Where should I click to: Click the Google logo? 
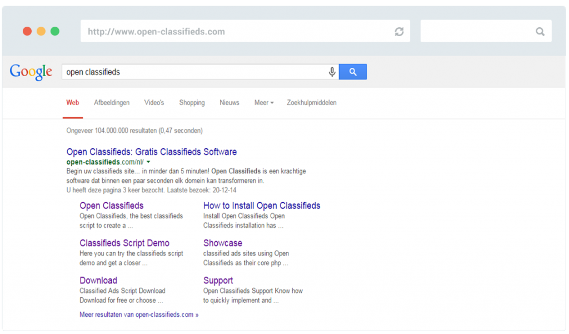pos(31,72)
